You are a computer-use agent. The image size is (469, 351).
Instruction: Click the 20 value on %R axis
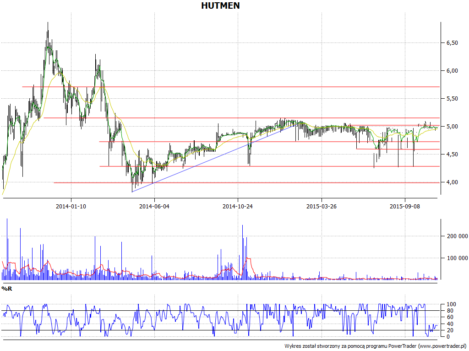450,330
